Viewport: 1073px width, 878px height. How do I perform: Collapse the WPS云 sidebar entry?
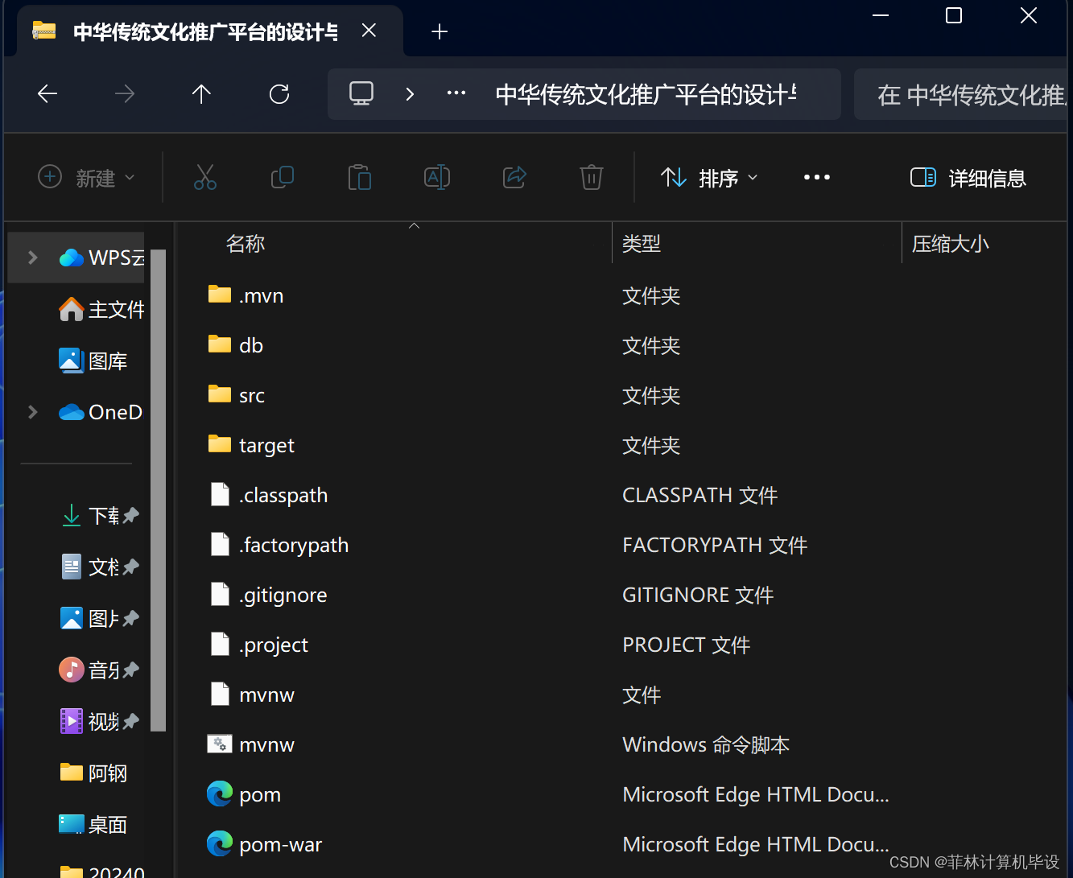[x=32, y=257]
